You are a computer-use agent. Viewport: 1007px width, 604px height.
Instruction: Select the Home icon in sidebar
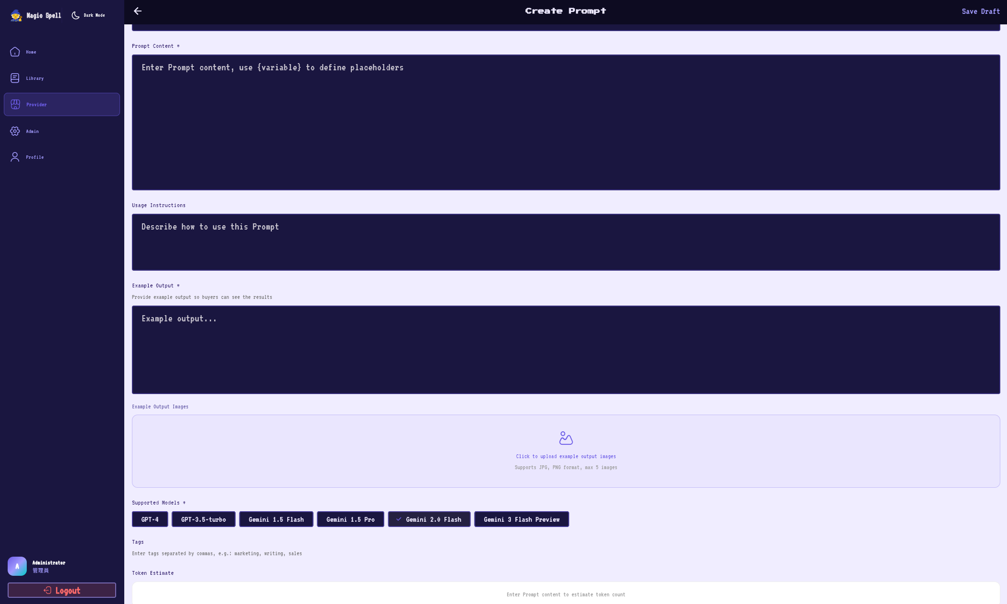14,52
